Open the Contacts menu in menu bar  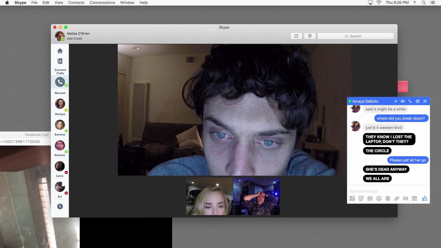(x=76, y=2)
